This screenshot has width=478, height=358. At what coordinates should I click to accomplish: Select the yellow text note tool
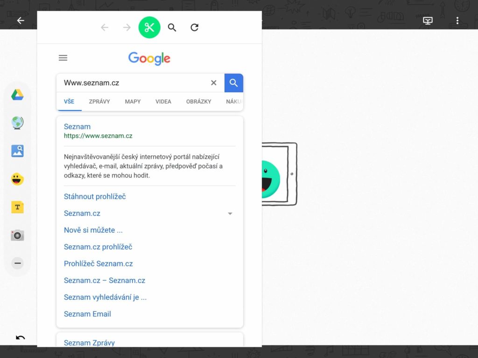pos(17,207)
